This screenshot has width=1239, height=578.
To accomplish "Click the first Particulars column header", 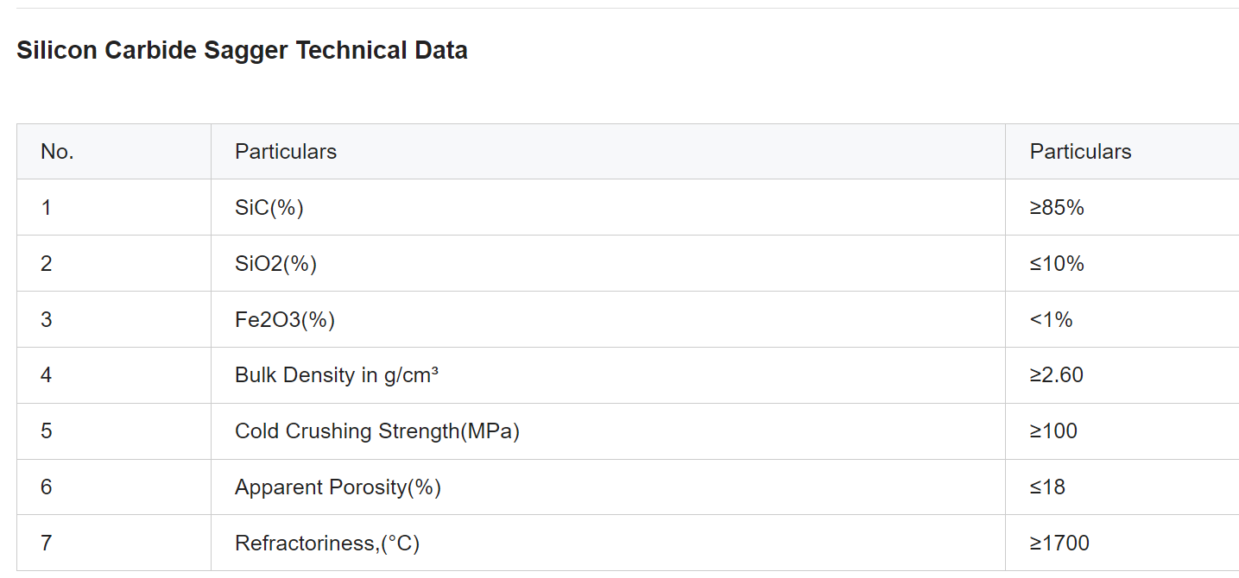I will 608,152.
